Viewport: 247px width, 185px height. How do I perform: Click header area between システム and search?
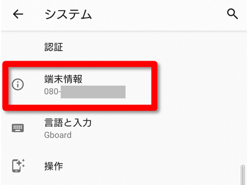pyautogui.click(x=159, y=14)
